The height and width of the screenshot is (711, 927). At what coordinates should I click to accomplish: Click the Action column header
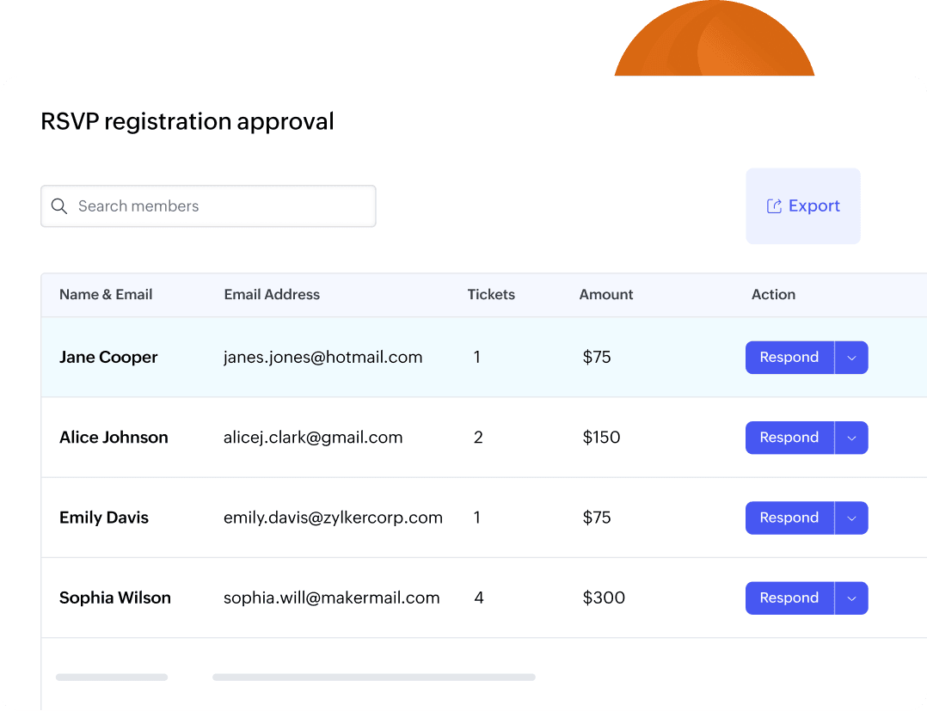(773, 295)
